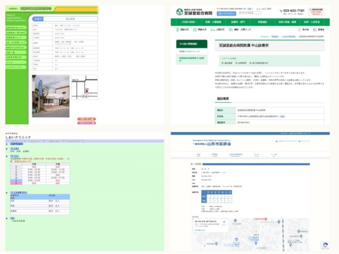This screenshot has height=254, width=339.
Task: Click the directions arrow icon on Google map card
Action: 224,222
